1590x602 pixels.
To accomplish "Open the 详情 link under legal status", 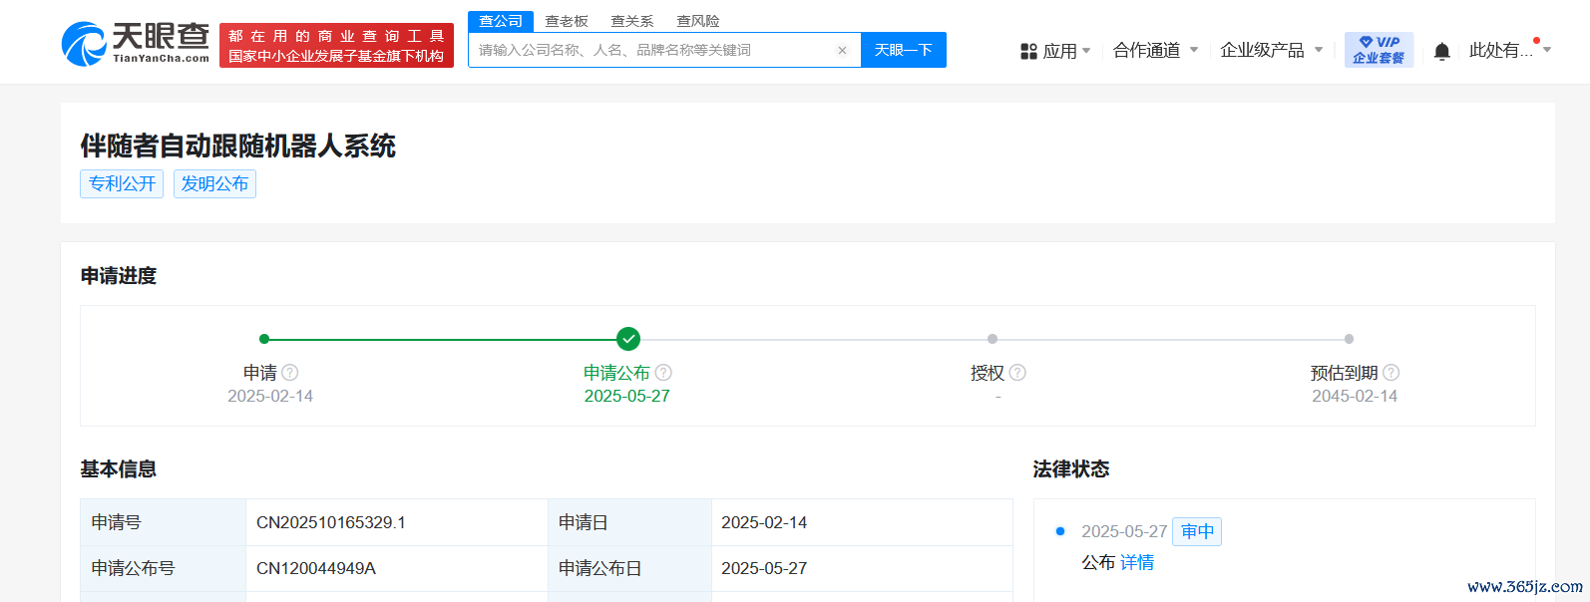I will point(1137,563).
